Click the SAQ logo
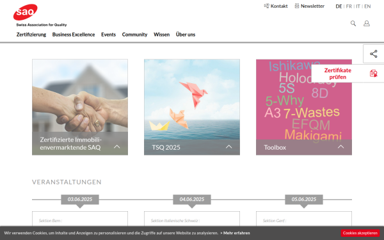 (x=26, y=12)
